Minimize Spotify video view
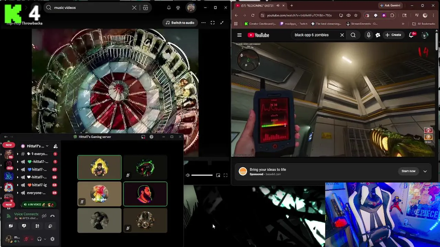 [222, 23]
